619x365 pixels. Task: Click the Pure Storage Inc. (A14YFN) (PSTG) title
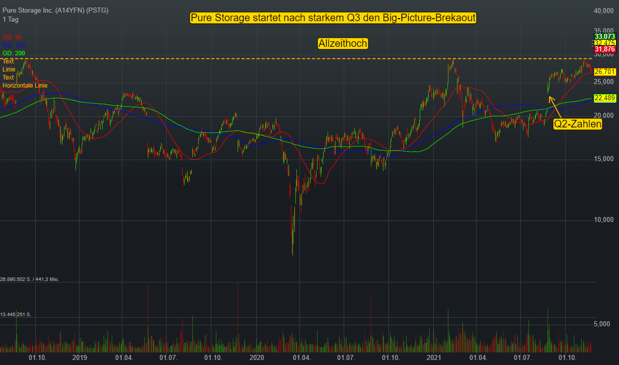click(x=55, y=11)
